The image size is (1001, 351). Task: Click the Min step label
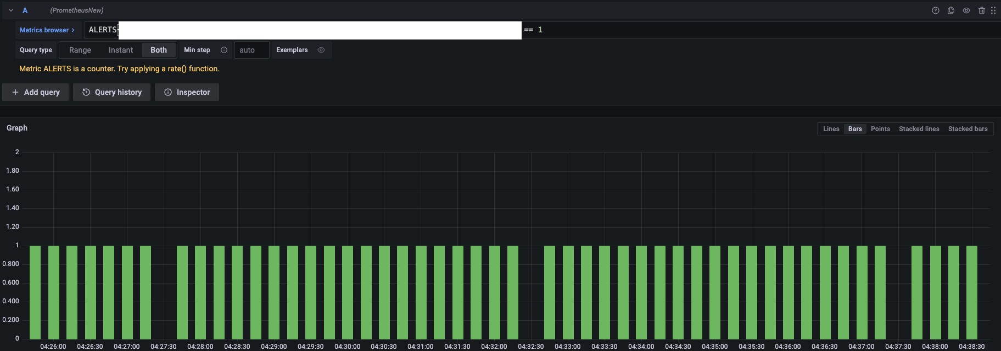[x=197, y=50]
